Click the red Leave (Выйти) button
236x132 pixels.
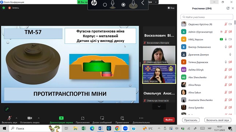[x=169, y=120]
